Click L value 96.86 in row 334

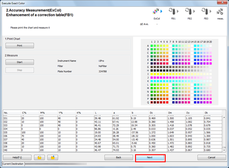97,129
